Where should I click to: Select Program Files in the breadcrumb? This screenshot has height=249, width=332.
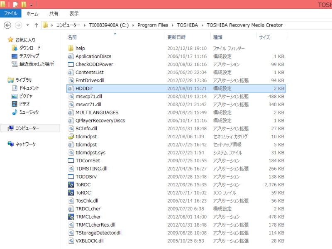click(153, 25)
